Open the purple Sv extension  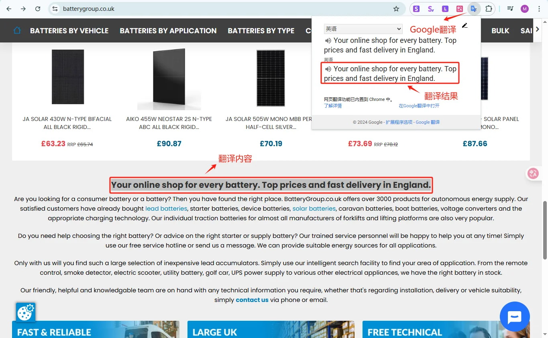[431, 9]
